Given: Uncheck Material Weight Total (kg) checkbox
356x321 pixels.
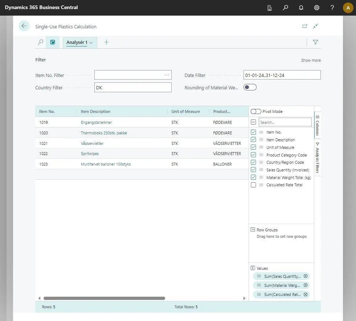Looking at the screenshot, I should click(x=253, y=178).
